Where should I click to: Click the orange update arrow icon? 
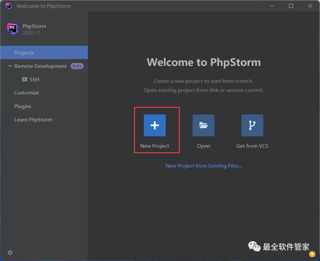[x=312, y=254]
